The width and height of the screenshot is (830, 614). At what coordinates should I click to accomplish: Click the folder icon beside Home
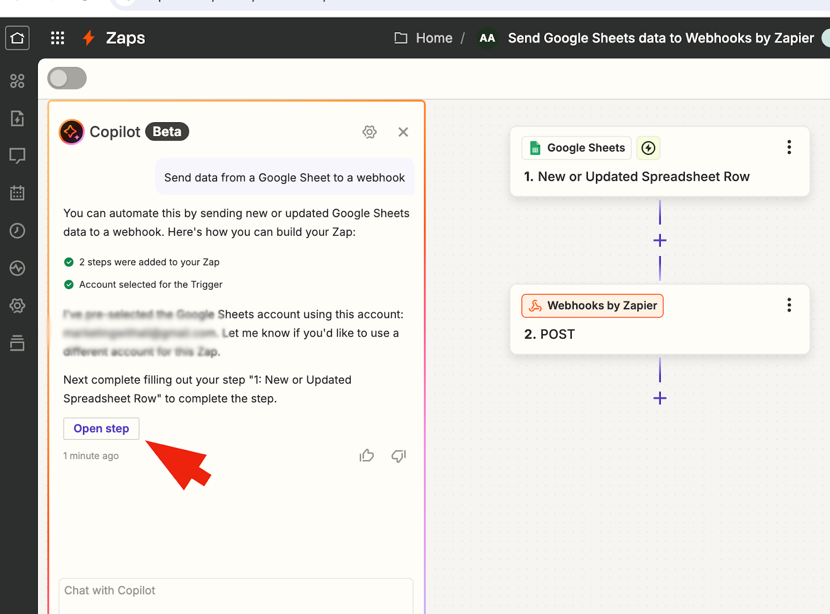(x=401, y=38)
